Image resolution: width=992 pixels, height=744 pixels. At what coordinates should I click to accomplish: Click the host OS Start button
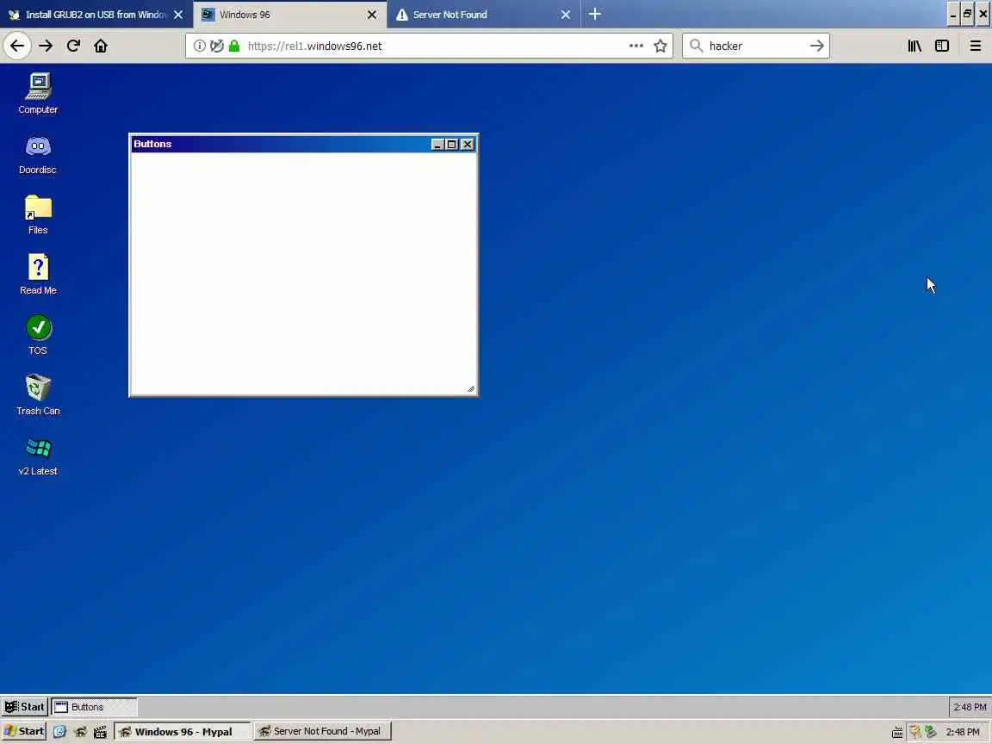[x=24, y=731]
